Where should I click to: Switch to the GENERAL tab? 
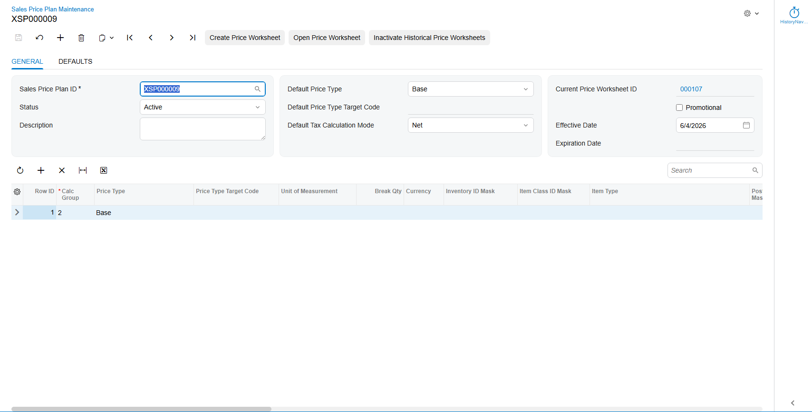(27, 61)
